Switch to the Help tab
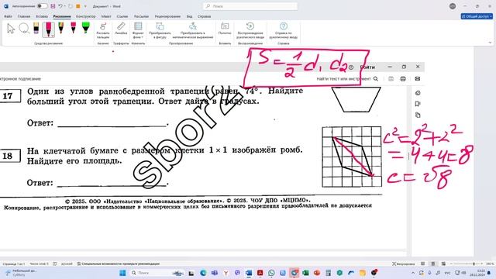496x279 pixels. 205,16
